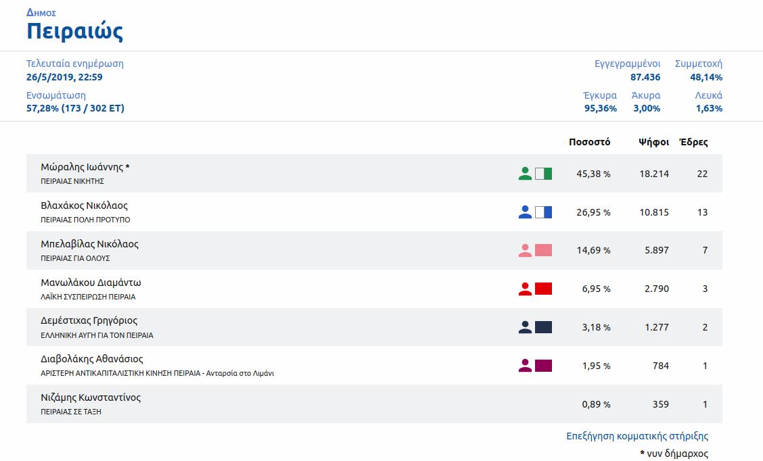The image size is (763, 461).
Task: Click the Ενσωμάτωση value 57,28% (173 / 302 ET)
Action: [x=76, y=108]
